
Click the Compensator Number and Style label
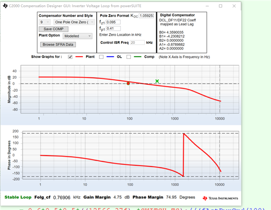(66, 15)
